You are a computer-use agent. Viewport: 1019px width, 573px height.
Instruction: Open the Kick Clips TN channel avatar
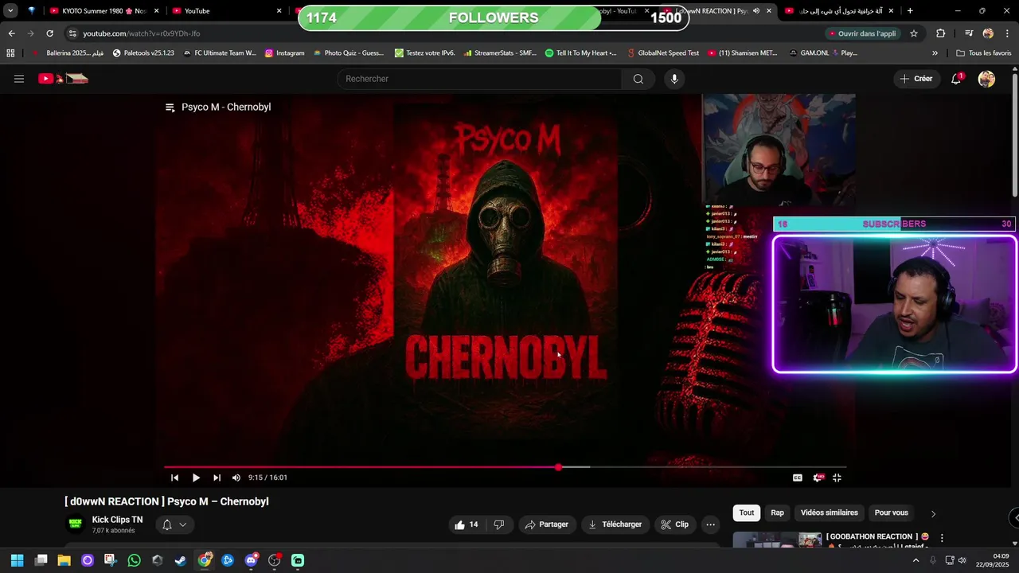(x=76, y=524)
